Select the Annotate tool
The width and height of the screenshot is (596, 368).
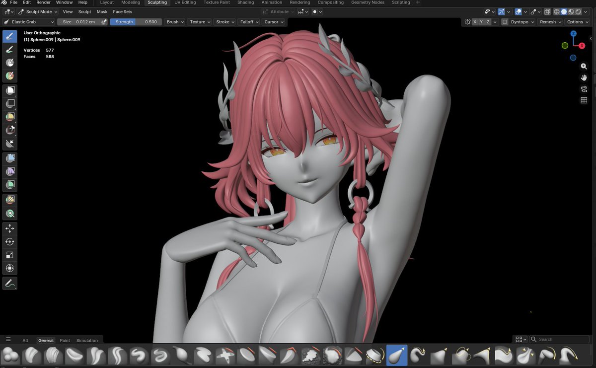[10, 284]
